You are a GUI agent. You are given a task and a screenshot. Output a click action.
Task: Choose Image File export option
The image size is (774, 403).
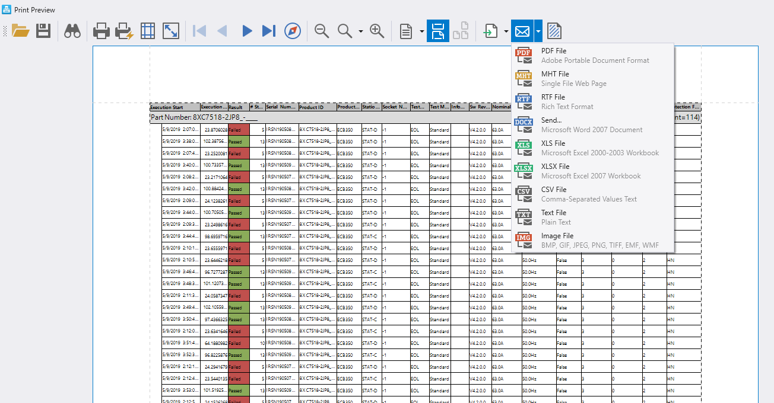tap(592, 241)
